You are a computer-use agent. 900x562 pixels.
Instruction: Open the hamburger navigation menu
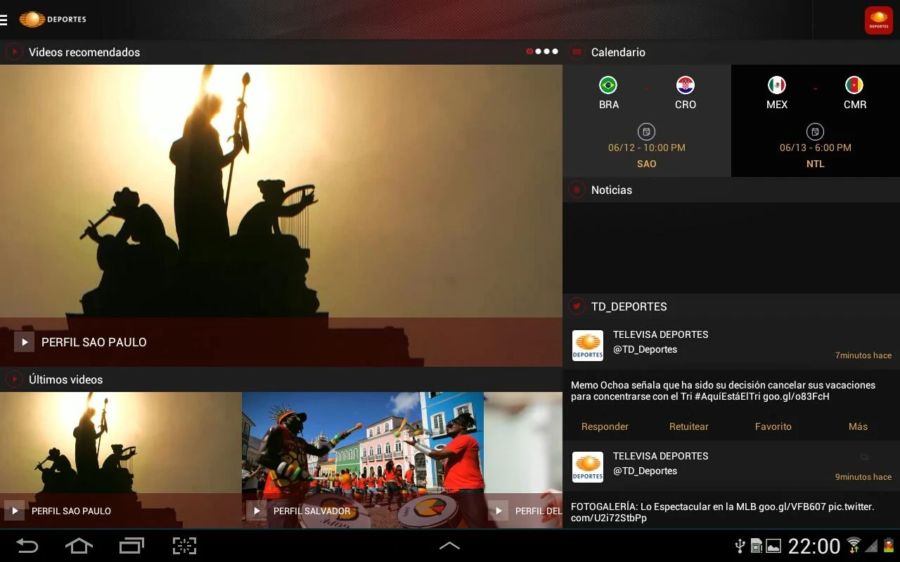(4, 20)
